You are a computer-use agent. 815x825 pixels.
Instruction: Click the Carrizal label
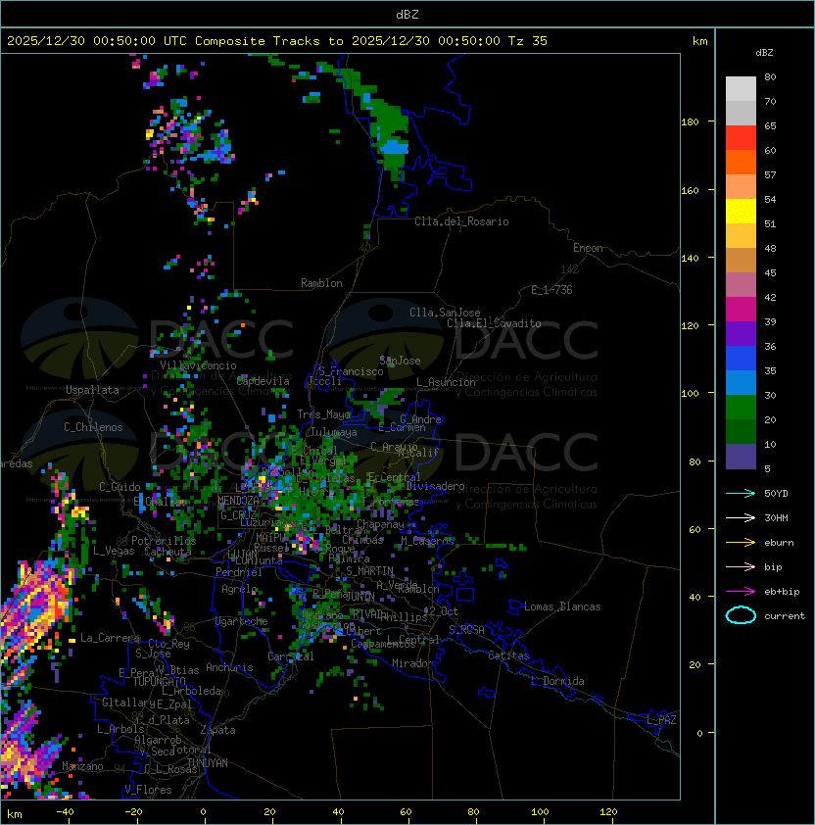click(290, 656)
